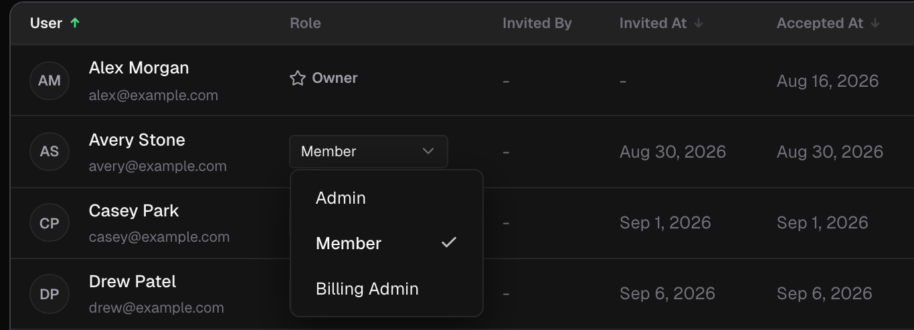Sort by the Accepted At column
Image resolution: width=914 pixels, height=330 pixels.
[x=820, y=23]
